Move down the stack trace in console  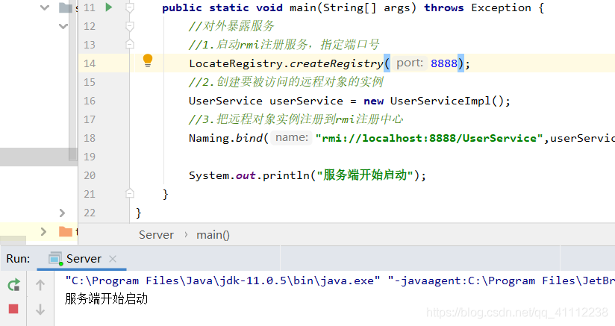pyautogui.click(x=40, y=310)
